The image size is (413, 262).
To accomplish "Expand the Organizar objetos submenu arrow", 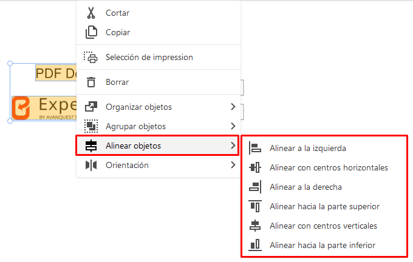I will pos(233,107).
